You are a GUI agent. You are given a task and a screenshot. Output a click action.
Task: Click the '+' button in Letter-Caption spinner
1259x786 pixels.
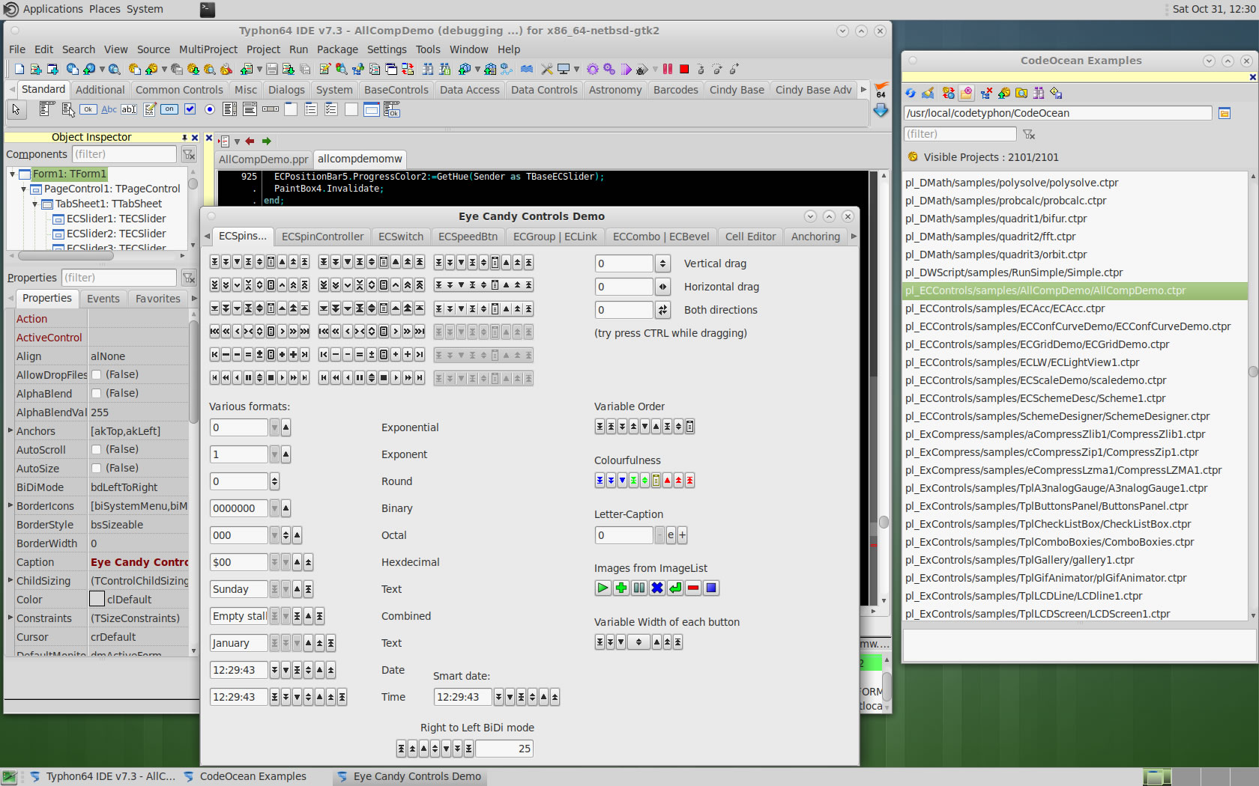point(682,535)
